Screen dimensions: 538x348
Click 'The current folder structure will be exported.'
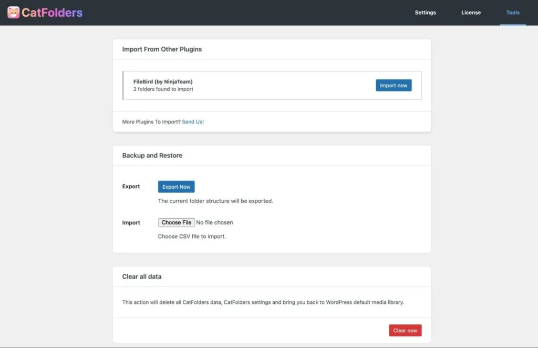(215, 201)
